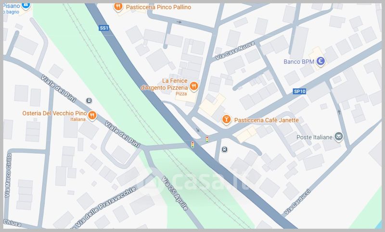
Task: Click the bus stop icon on Viale dei Pini
Action: (89, 100)
